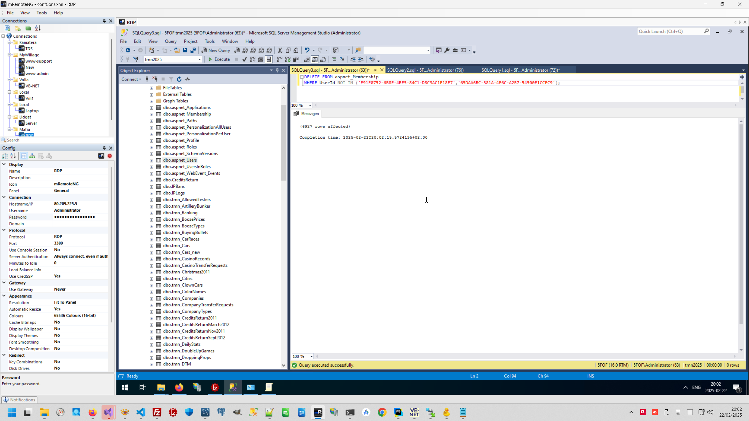Click the Undo arrow icon
Screen dimensions: 749x421
point(307,50)
